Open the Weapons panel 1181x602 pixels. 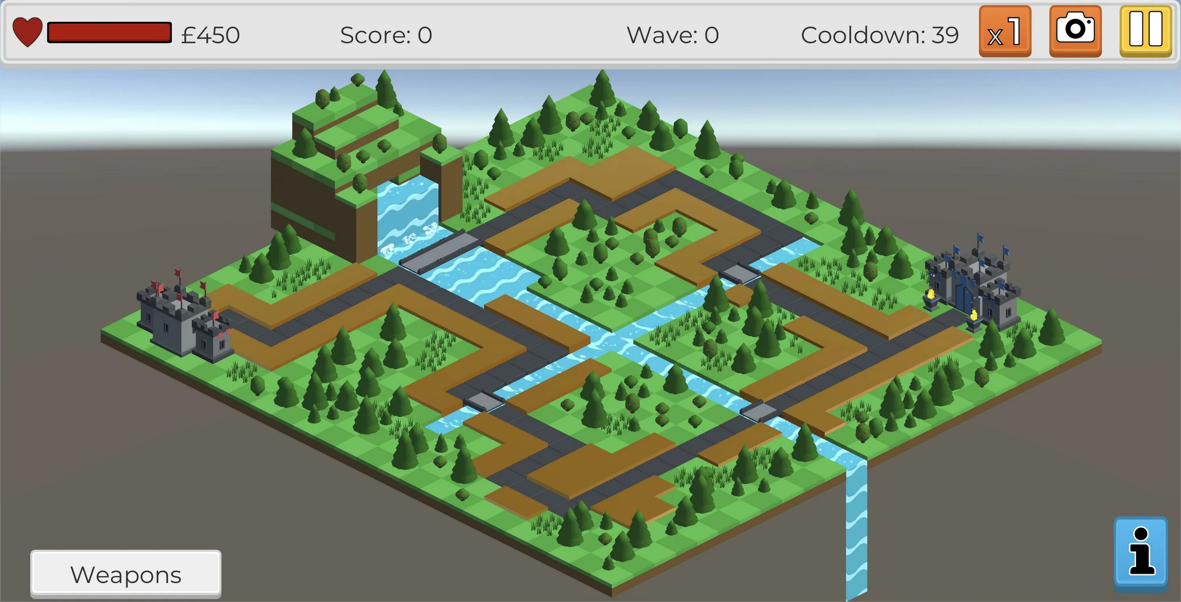[x=127, y=573]
